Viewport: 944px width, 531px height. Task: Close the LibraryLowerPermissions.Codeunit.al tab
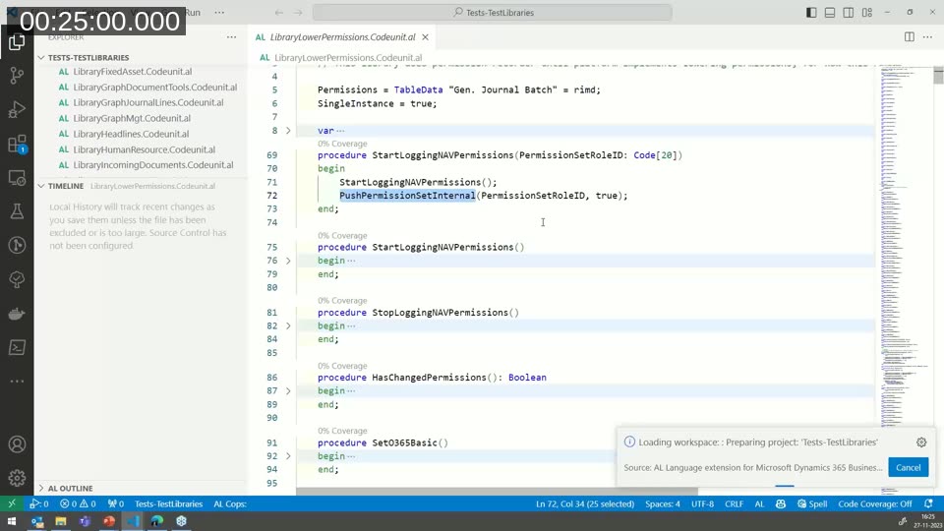tap(426, 37)
